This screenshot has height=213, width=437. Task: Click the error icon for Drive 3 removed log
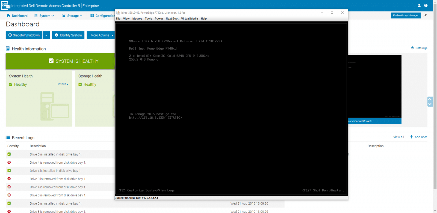point(9,211)
